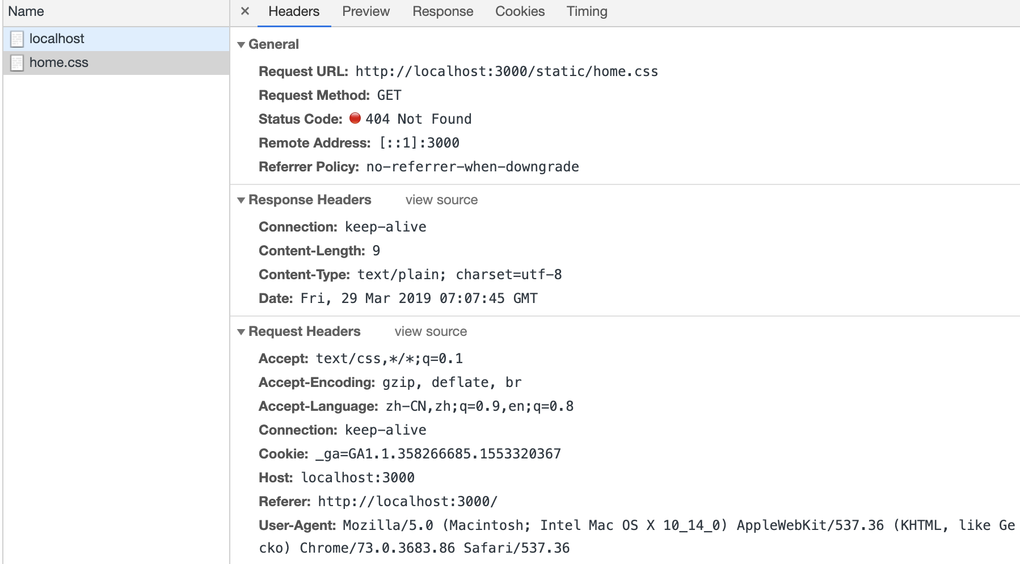Collapse the General section

tap(241, 45)
